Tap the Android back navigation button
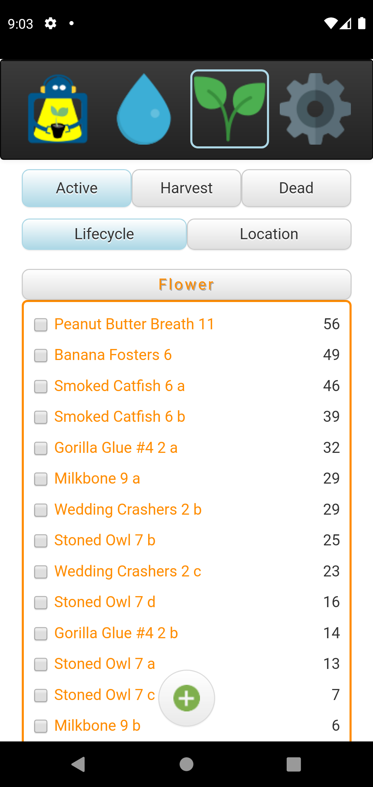 [78, 764]
